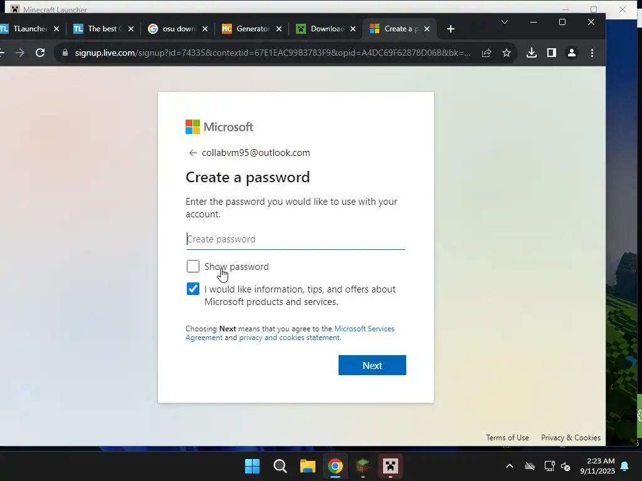Image resolution: width=642 pixels, height=481 pixels.
Task: Open the clock showing 2:23 AM
Action: pos(597,466)
